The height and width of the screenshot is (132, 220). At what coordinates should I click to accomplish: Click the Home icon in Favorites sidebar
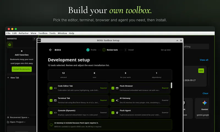click(x=10, y=45)
